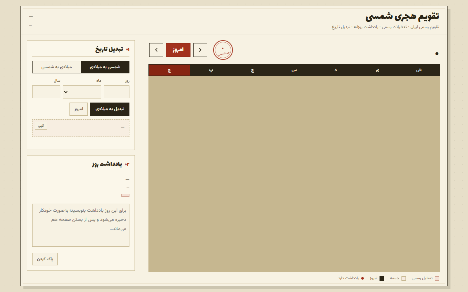The height and width of the screenshot is (292, 468).
Task: Click the تقویم هجری شمسی page title
Action: click(x=402, y=16)
